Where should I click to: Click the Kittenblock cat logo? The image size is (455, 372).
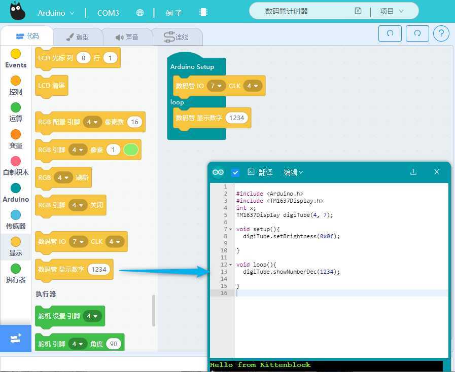tap(17, 11)
